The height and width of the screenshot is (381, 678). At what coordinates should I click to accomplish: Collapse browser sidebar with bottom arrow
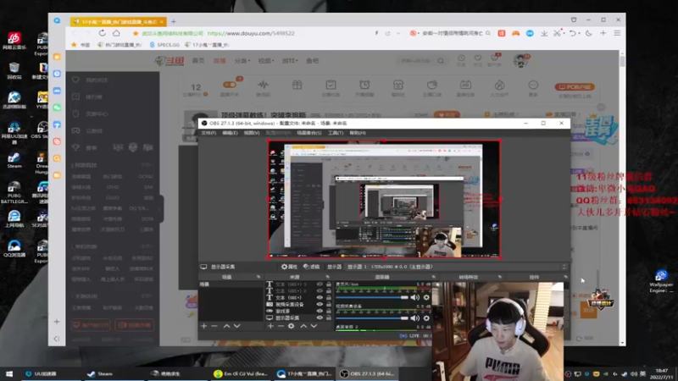point(57,339)
